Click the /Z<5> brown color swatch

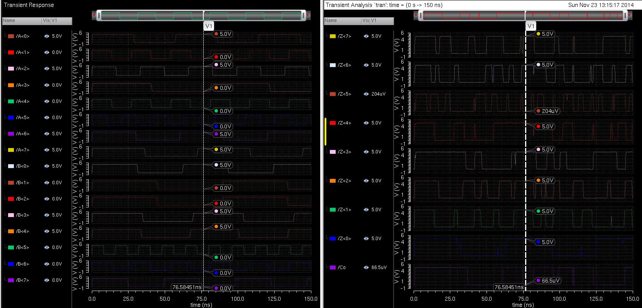click(333, 94)
